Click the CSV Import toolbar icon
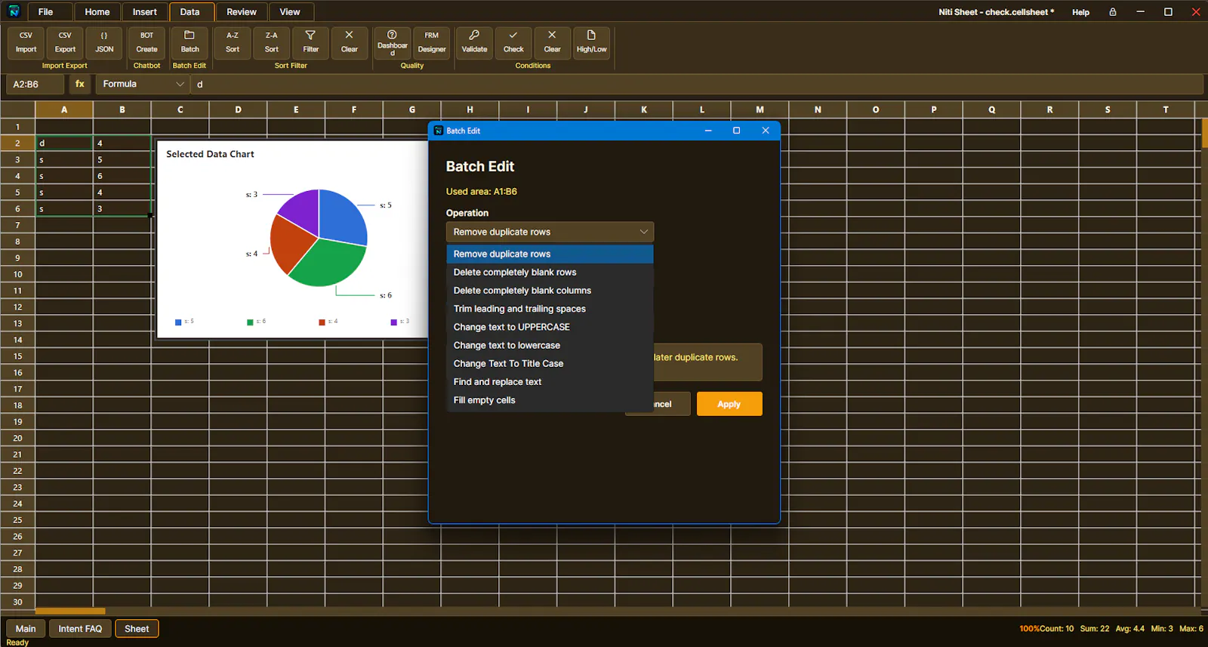This screenshot has width=1208, height=647. [26, 42]
